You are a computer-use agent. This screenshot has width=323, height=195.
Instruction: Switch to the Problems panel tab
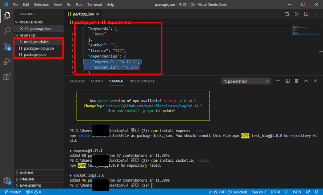[77, 81]
